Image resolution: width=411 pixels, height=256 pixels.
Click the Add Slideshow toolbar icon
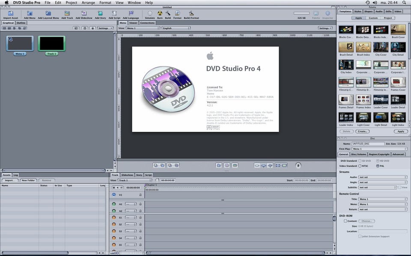tap(83, 14)
